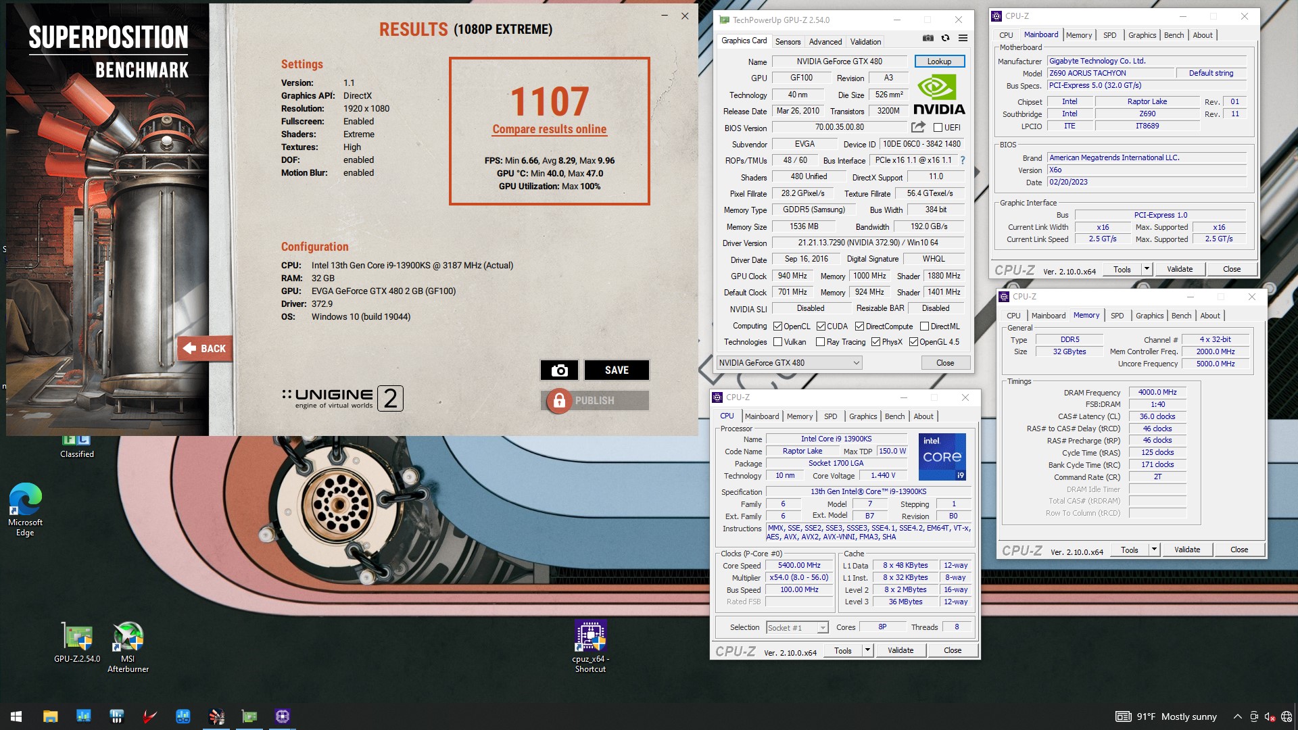This screenshot has height=730, width=1298.
Task: Click the Intel Core i9 logo in CPU-Z
Action: pyautogui.click(x=942, y=457)
